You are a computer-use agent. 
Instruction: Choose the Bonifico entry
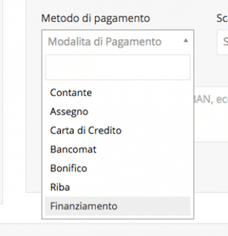(68, 168)
